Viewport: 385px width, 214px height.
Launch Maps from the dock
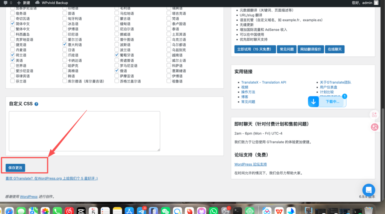(33, 211)
